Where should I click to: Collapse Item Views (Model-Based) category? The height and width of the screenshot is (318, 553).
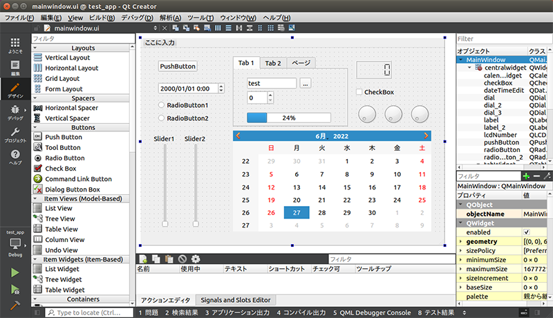35,198
